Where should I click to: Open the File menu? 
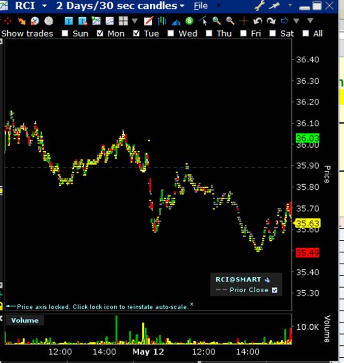point(201,6)
